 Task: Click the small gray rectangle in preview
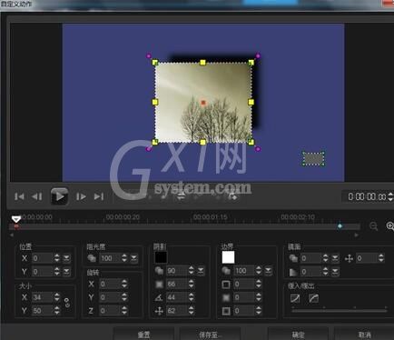313,159
